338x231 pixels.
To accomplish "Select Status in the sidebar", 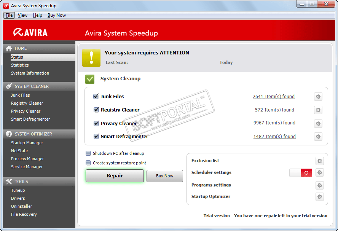I will point(43,57).
